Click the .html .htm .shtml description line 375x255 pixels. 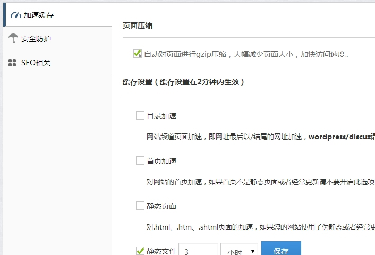261,227
